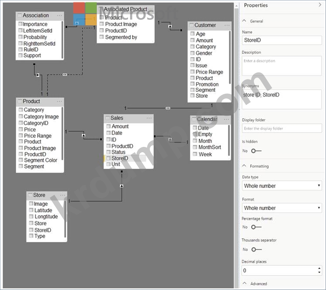Open the Data type dropdown

tap(282, 186)
